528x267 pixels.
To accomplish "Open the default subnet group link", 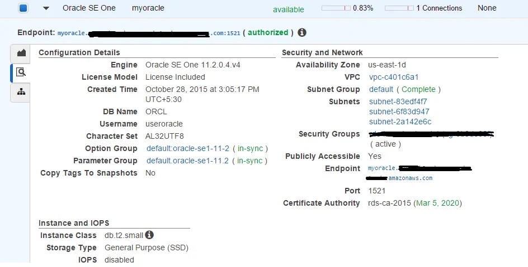I will pos(381,89).
